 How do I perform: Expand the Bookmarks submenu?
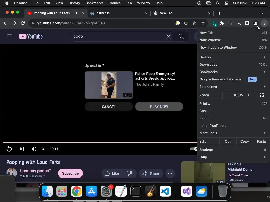(234, 72)
